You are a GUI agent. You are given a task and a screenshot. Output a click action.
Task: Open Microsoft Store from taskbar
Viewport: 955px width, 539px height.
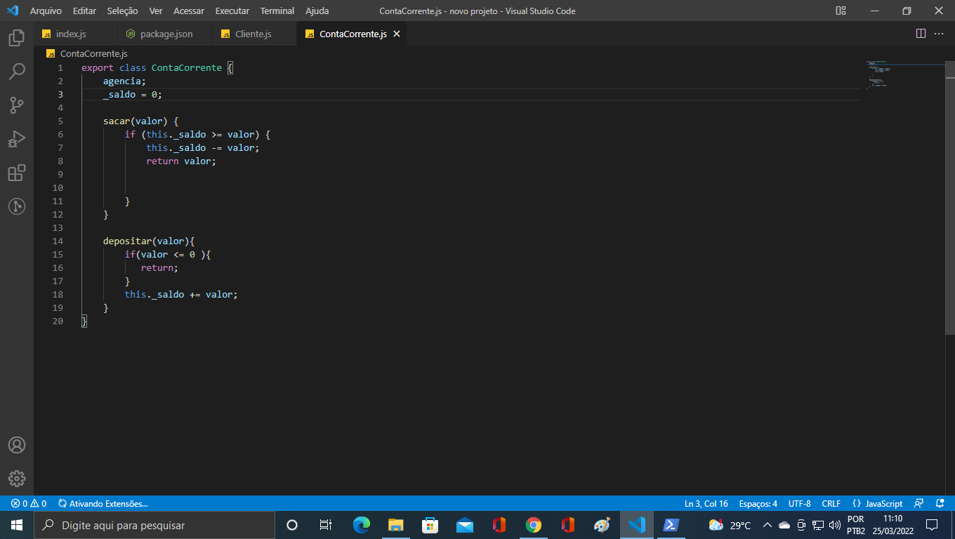pyautogui.click(x=430, y=525)
